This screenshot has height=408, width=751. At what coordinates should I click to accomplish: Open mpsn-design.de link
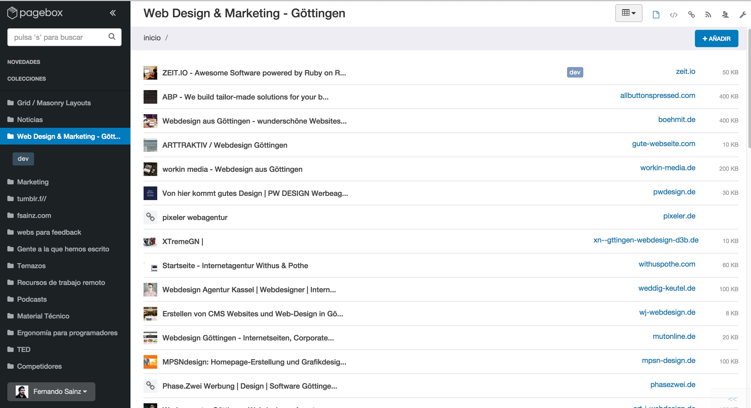[x=668, y=361]
